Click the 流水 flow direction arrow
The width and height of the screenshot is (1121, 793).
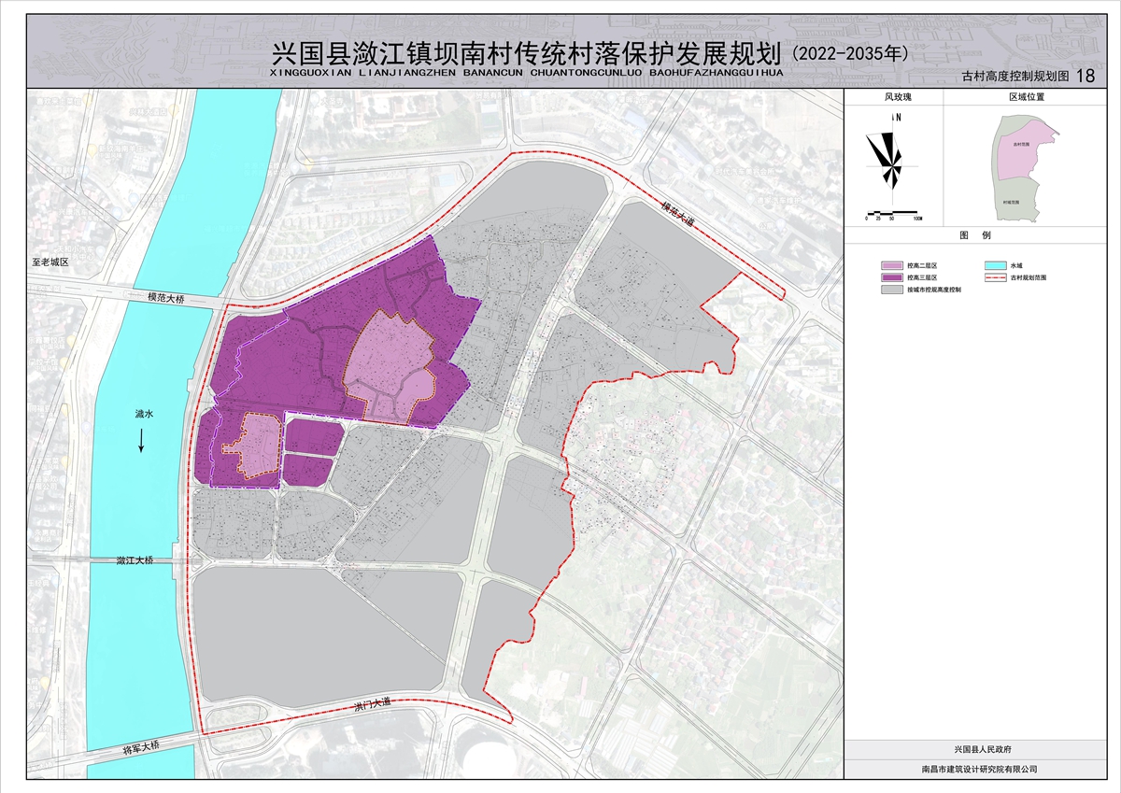coord(142,439)
